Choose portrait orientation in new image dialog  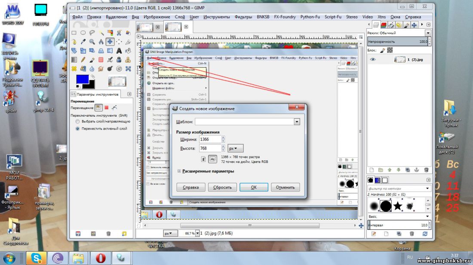[204, 159]
